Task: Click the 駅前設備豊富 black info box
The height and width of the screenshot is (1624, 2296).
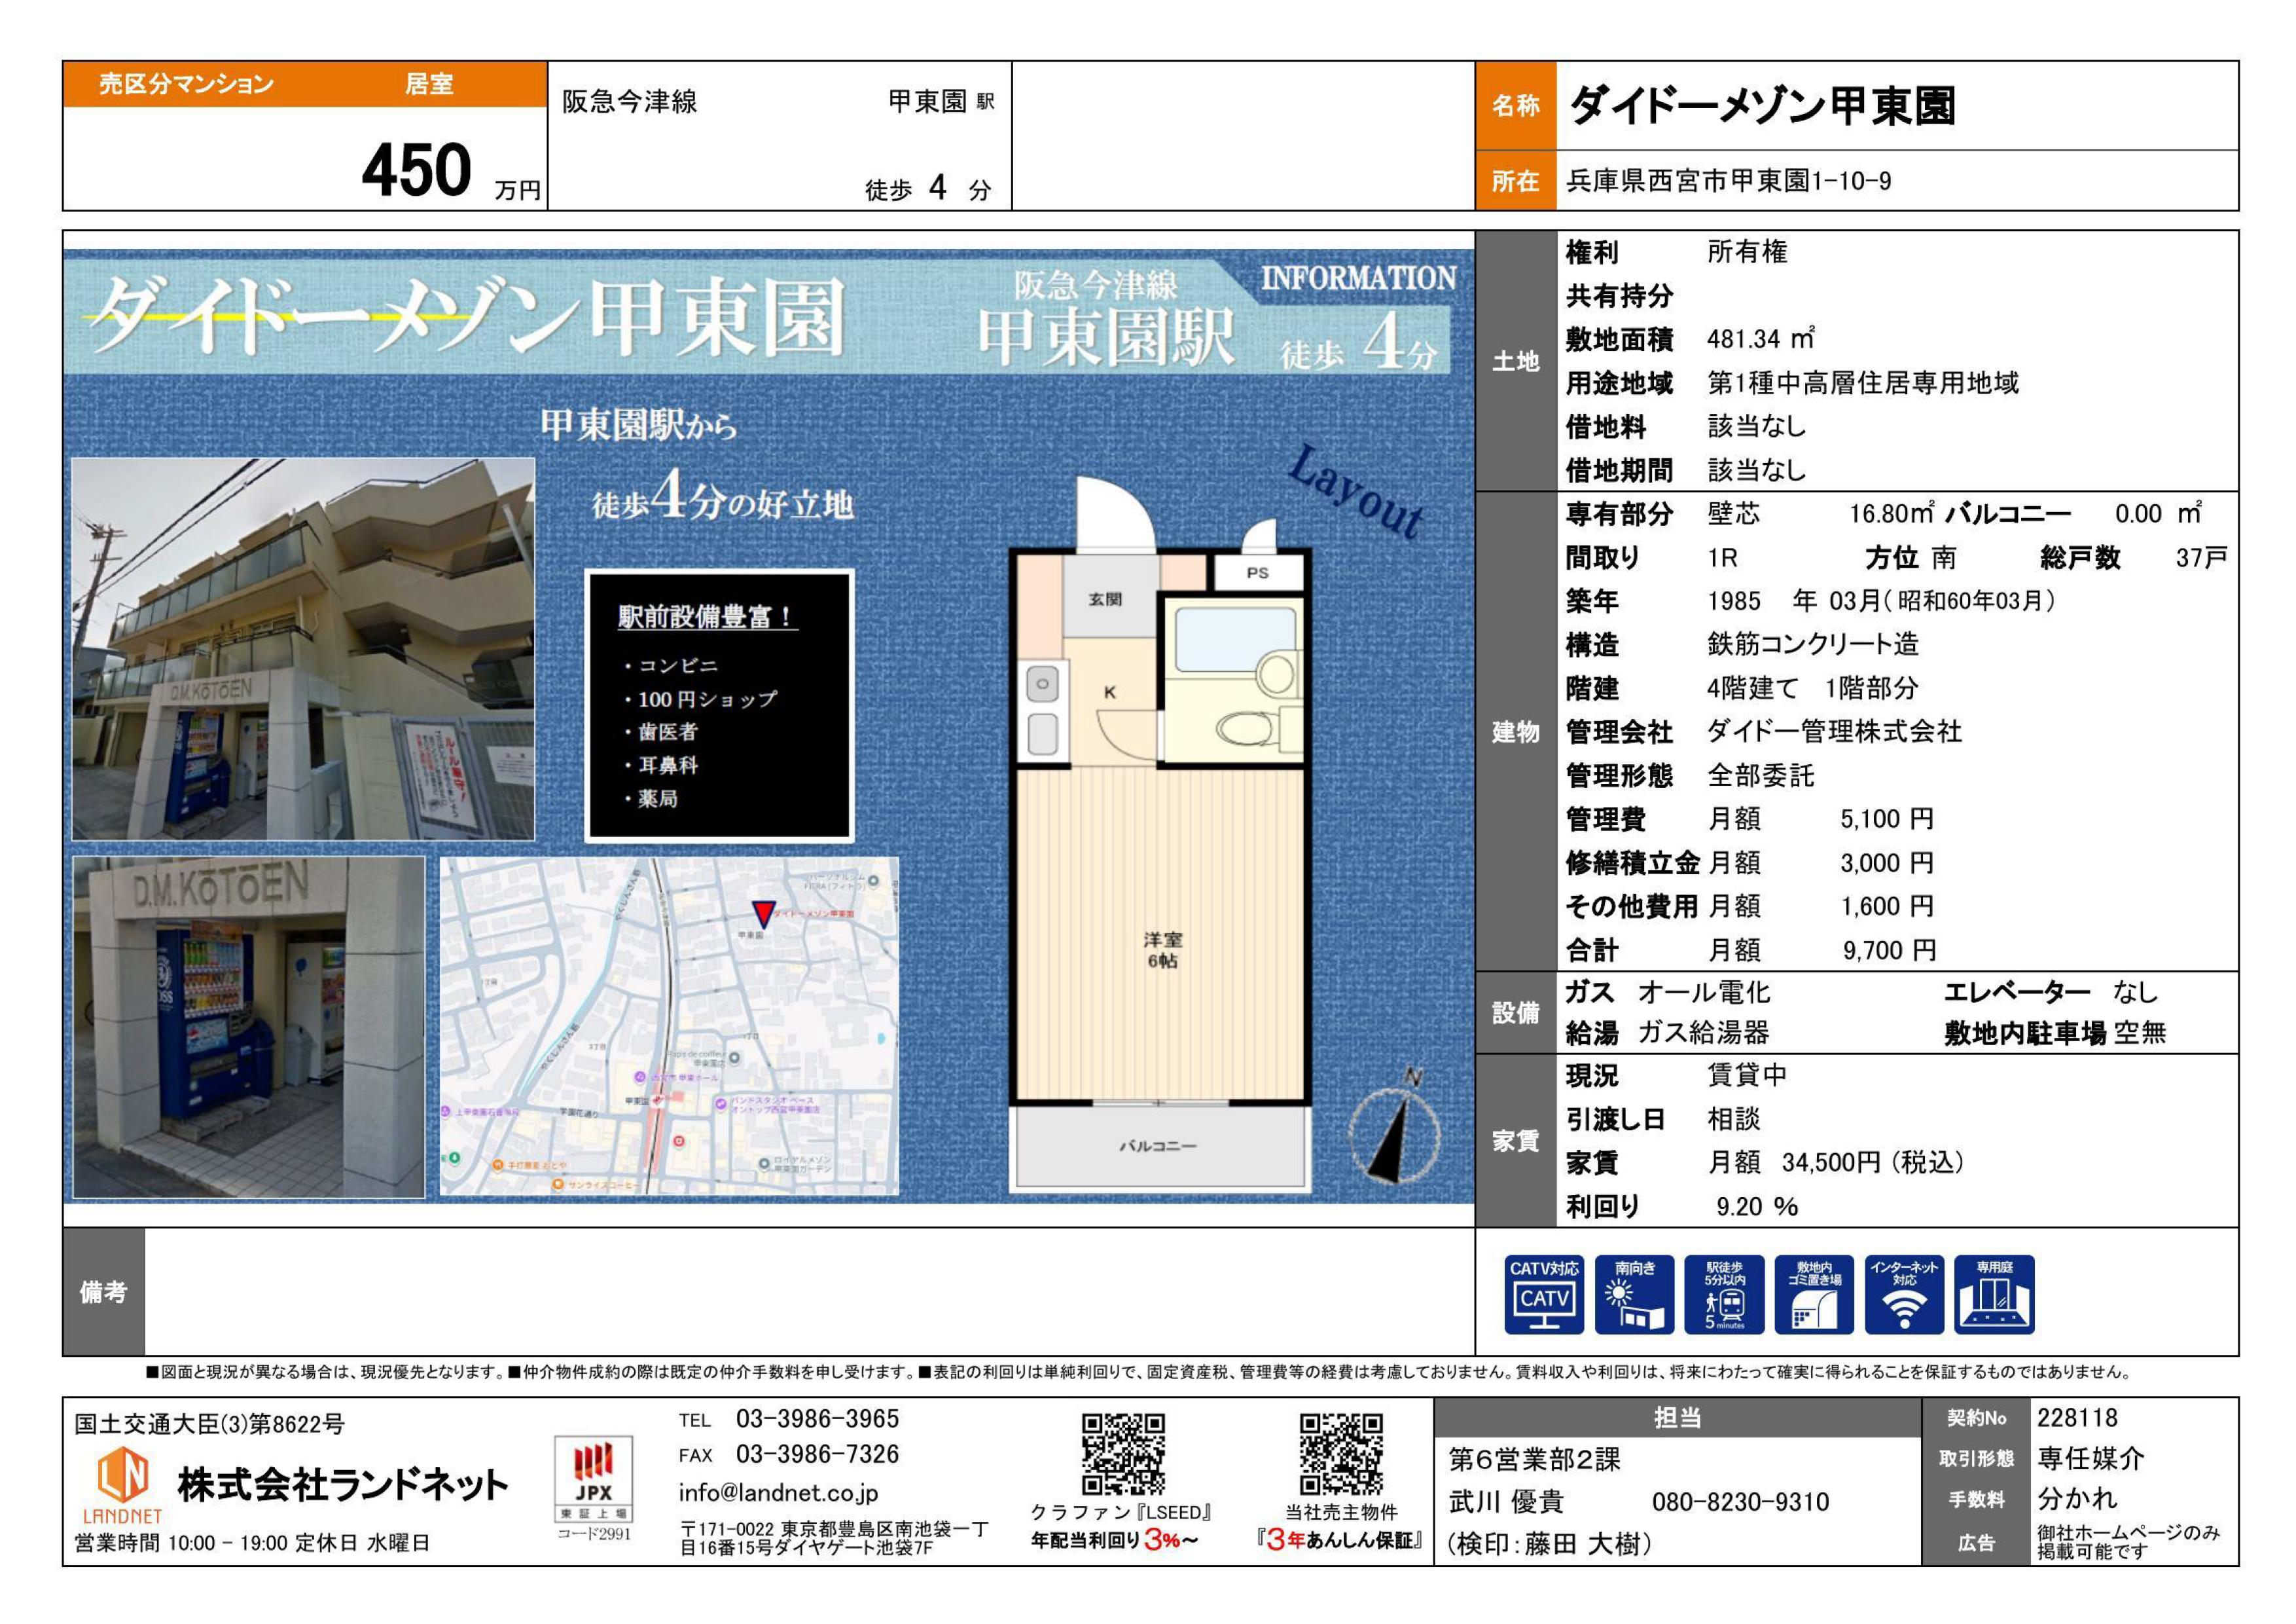Action: [x=719, y=705]
